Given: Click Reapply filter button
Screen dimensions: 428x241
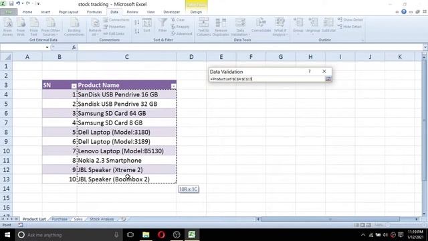Looking at the screenshot, I should [x=181, y=27].
